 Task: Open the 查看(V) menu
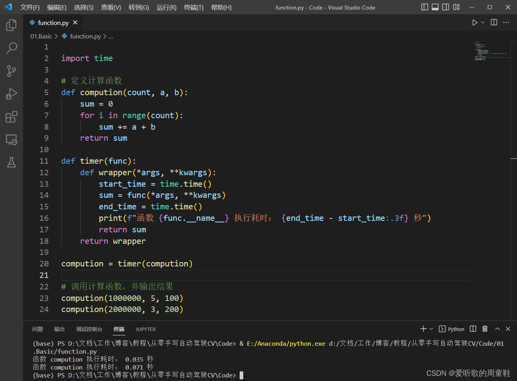[x=111, y=8]
